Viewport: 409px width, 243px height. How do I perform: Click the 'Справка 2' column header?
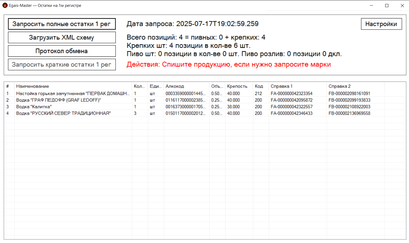(x=339, y=86)
